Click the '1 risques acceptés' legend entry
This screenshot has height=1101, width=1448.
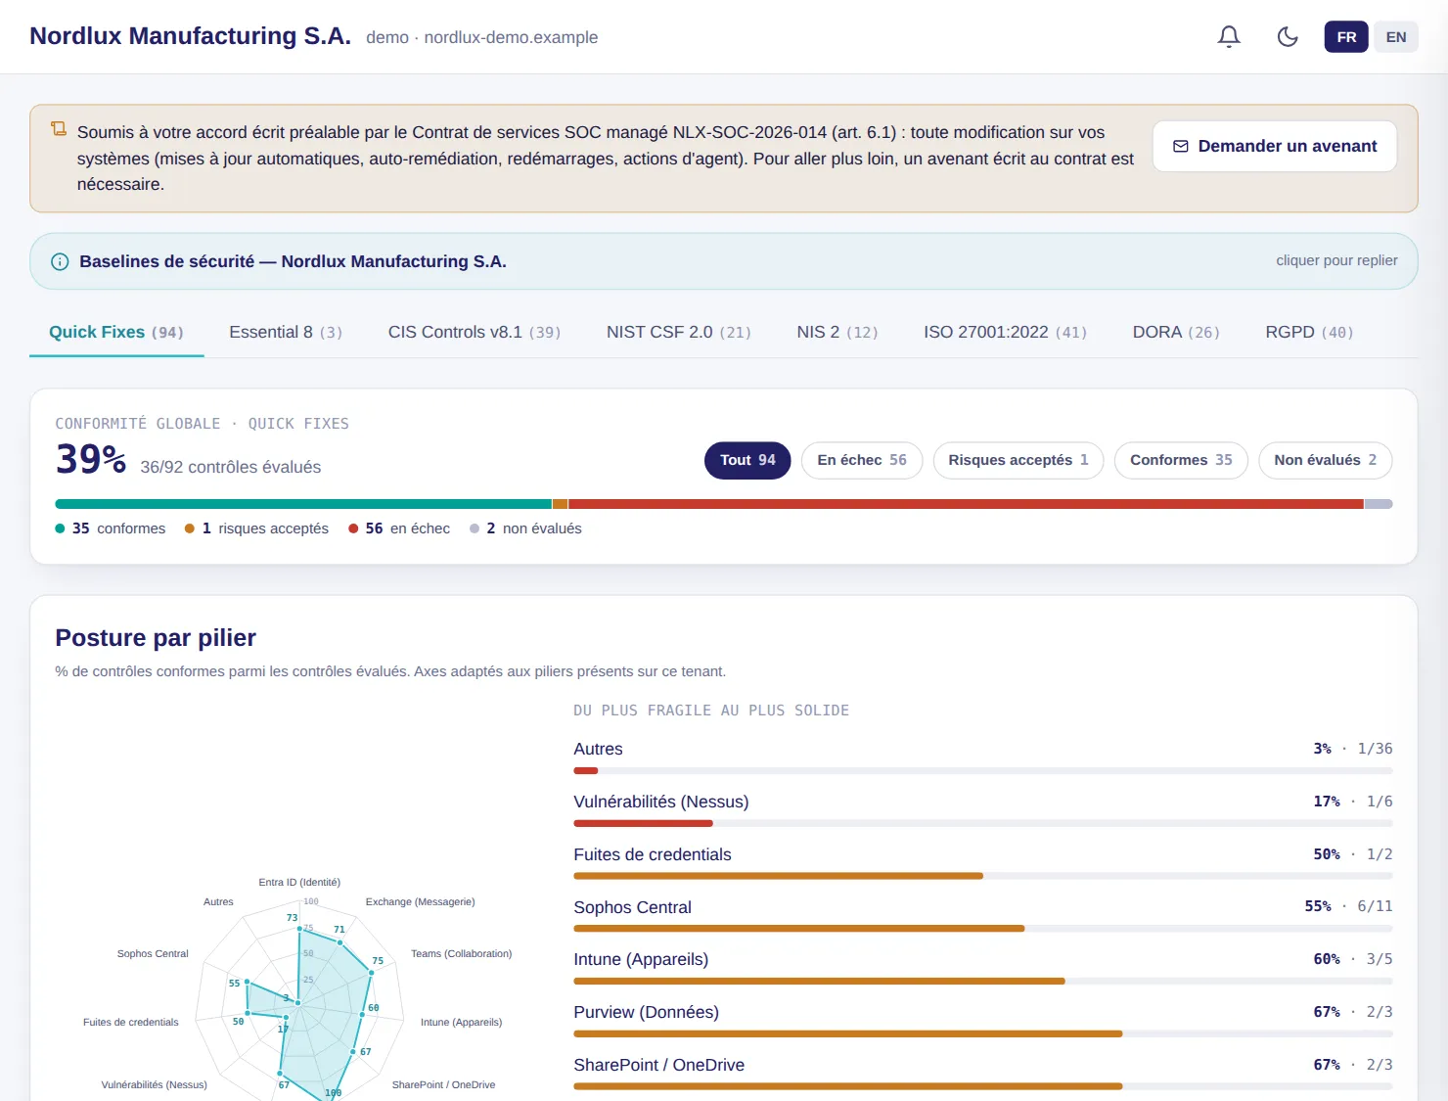(256, 528)
